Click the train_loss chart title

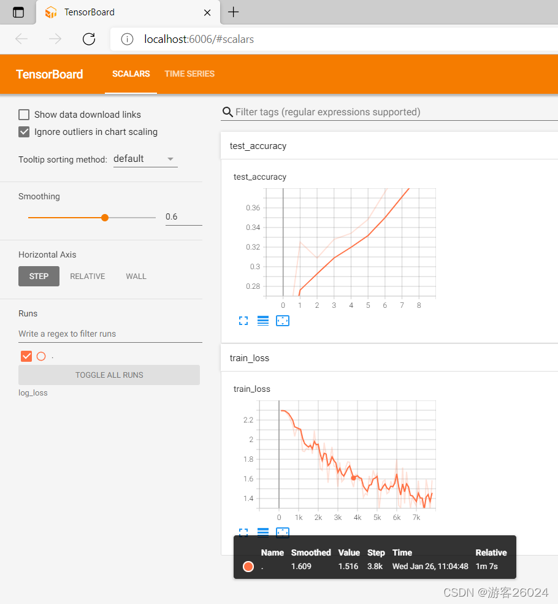[252, 389]
